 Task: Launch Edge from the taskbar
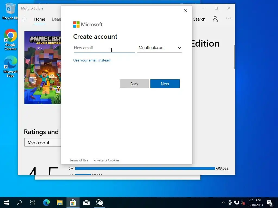click(46, 203)
